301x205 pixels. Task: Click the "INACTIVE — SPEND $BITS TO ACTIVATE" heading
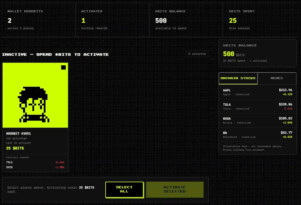point(55,55)
